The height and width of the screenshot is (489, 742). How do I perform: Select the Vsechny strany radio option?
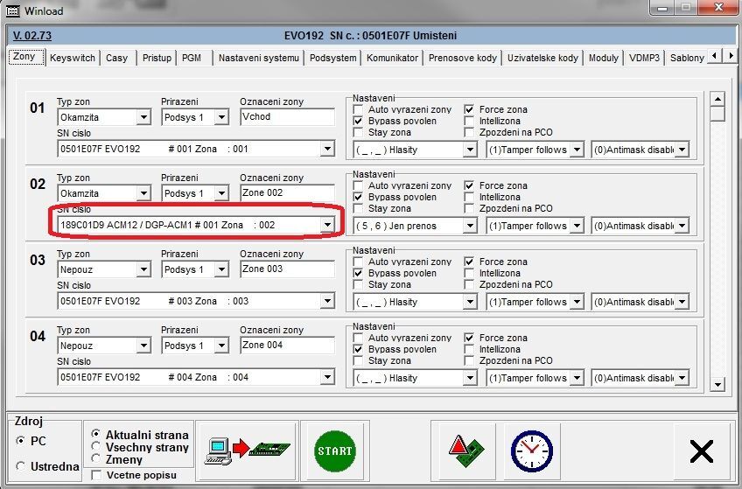[x=96, y=446]
